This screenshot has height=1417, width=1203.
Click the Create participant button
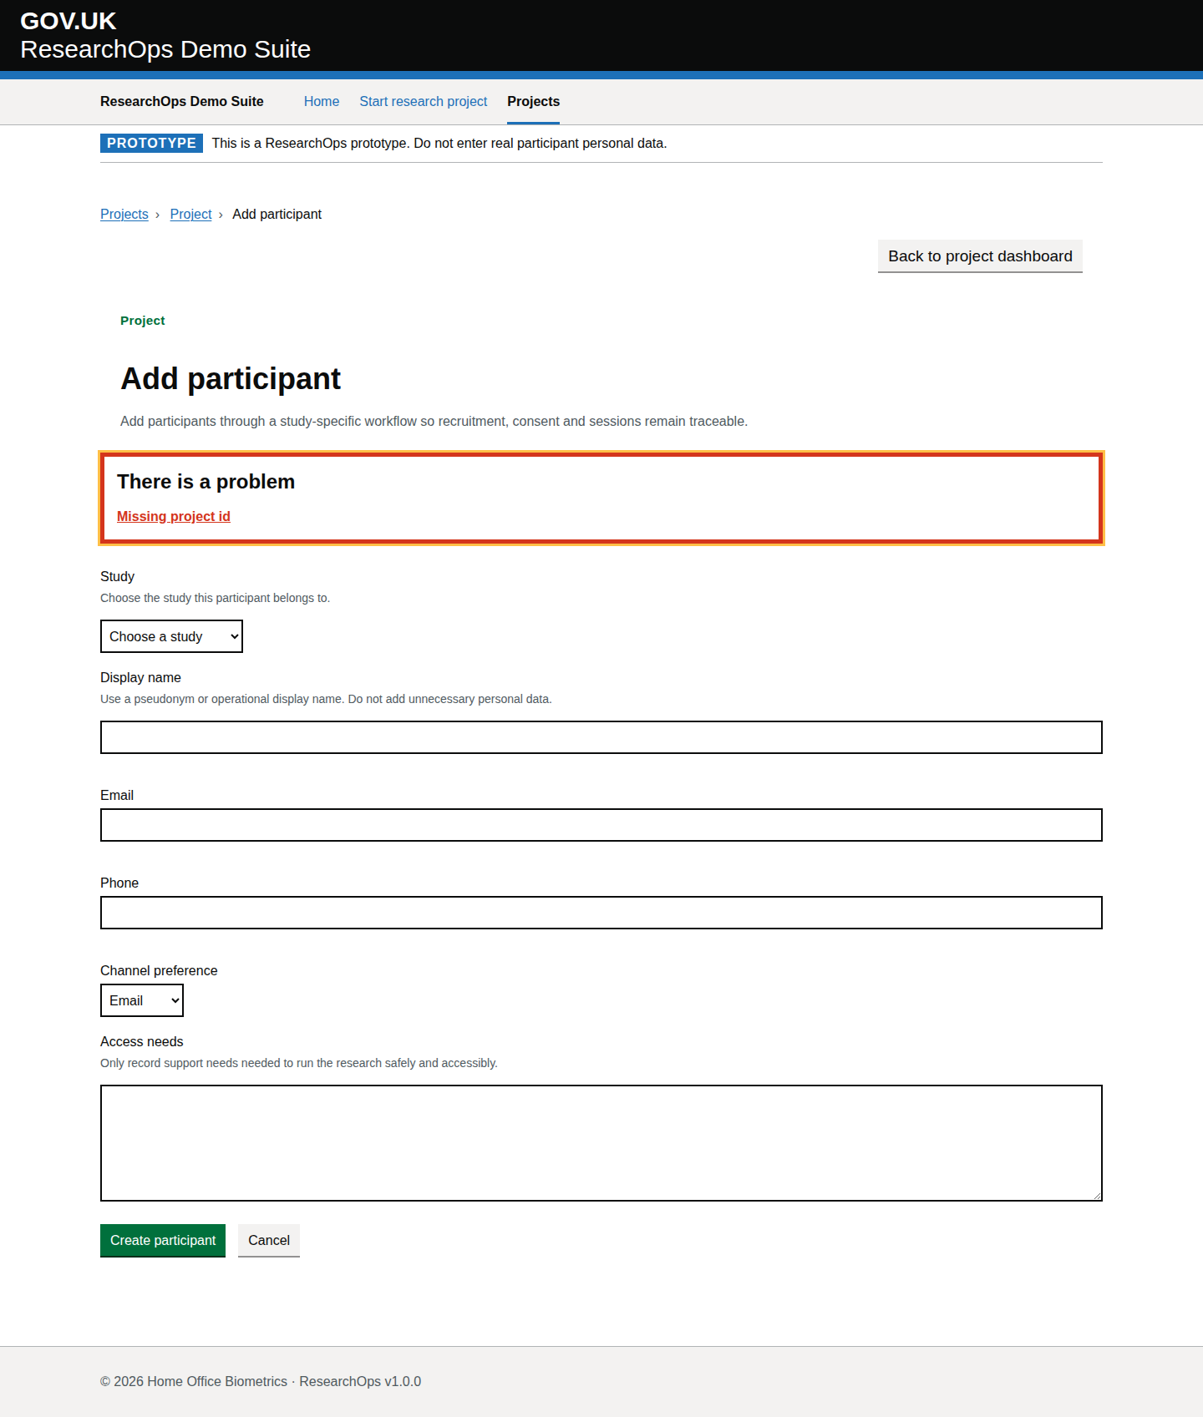tap(163, 1240)
